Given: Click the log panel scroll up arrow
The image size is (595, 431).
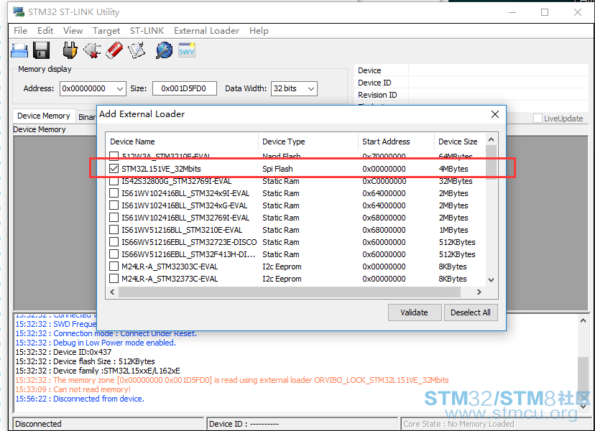Looking at the screenshot, I should [583, 320].
